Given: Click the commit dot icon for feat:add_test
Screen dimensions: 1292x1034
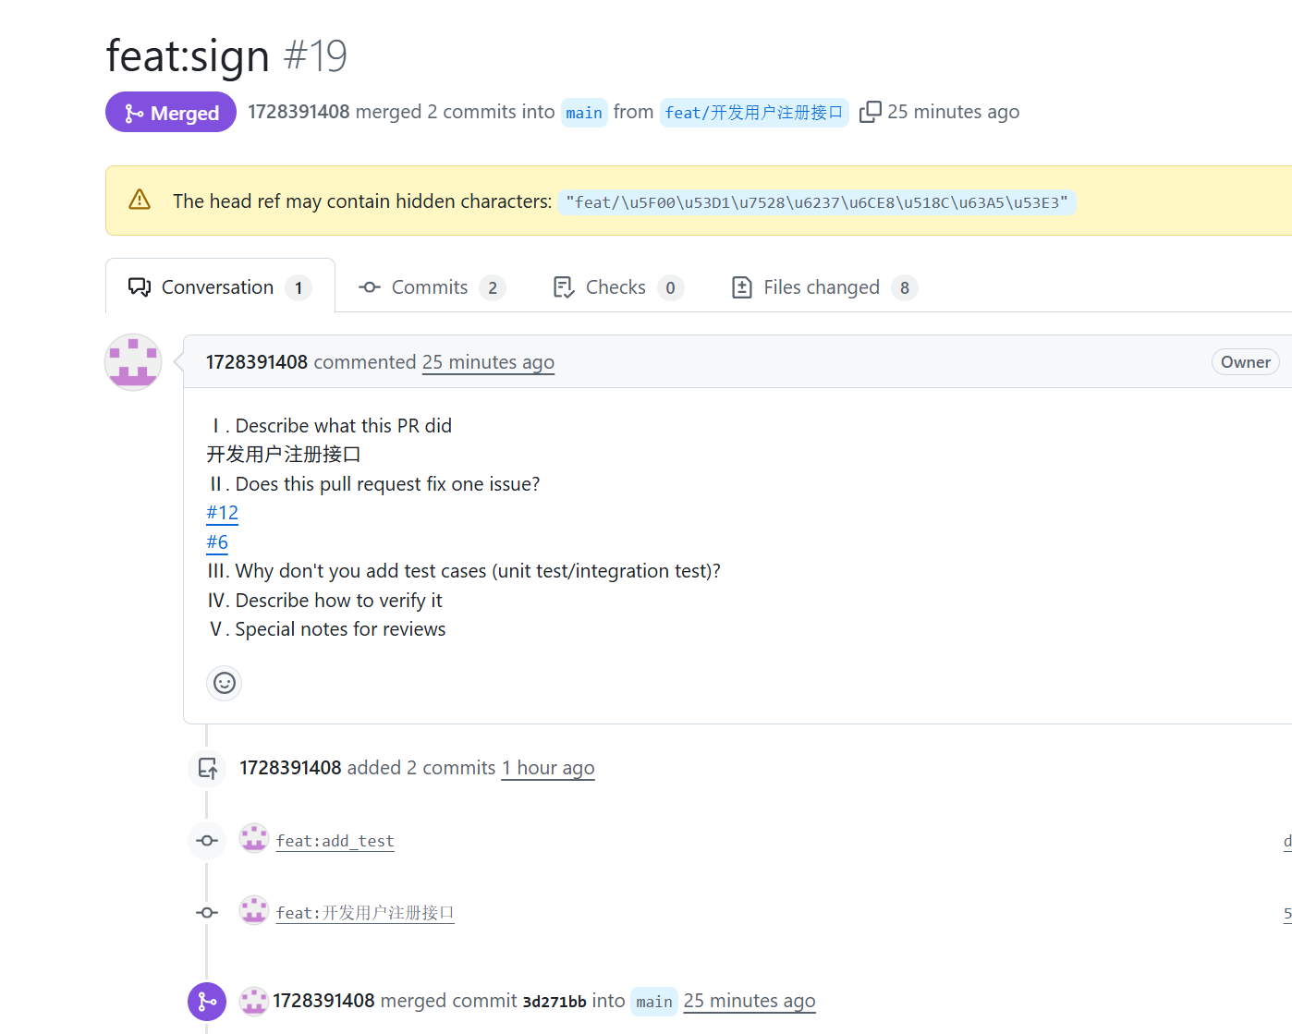Looking at the screenshot, I should [207, 841].
